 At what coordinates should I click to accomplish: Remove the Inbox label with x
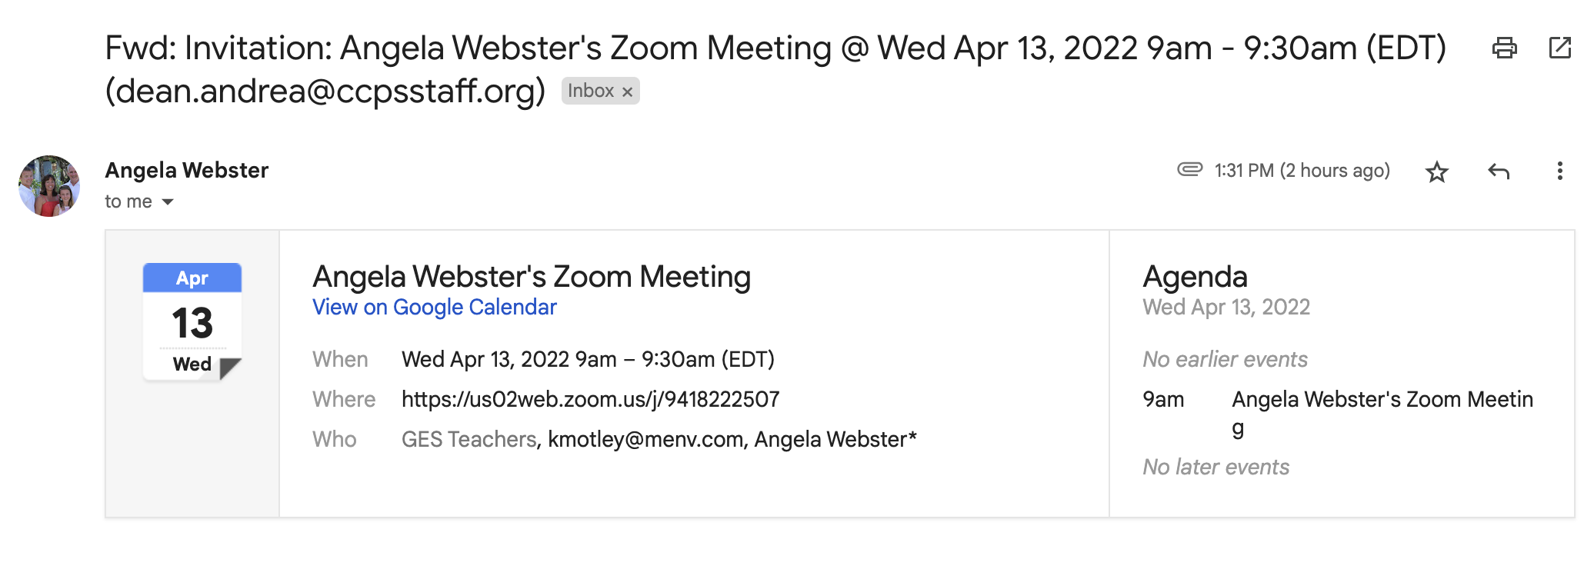point(627,92)
